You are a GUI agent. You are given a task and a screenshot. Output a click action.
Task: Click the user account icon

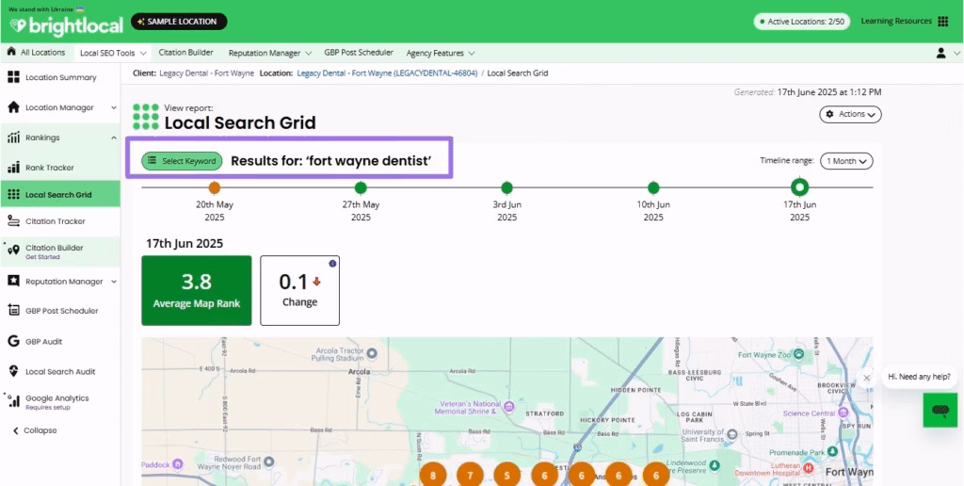[x=941, y=53]
